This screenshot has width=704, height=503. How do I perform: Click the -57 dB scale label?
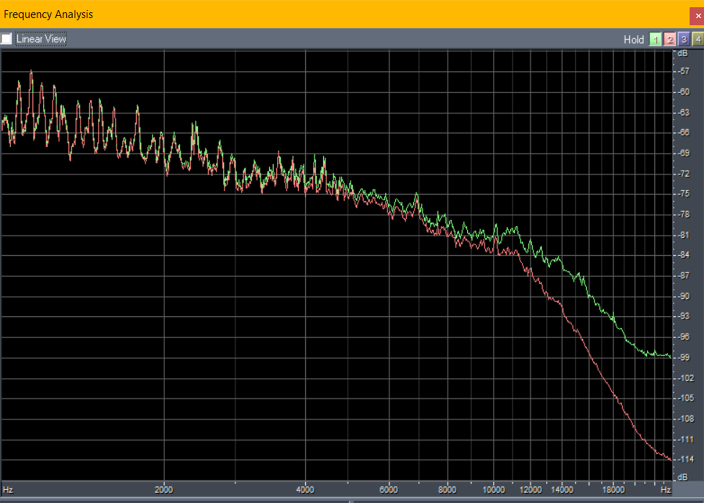tap(684, 71)
